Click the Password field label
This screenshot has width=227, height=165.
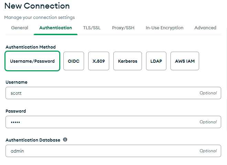(16, 111)
